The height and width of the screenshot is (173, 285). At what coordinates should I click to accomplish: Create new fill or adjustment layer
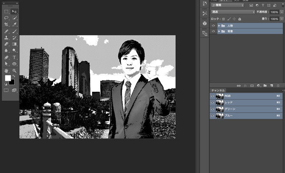pos(258,86)
